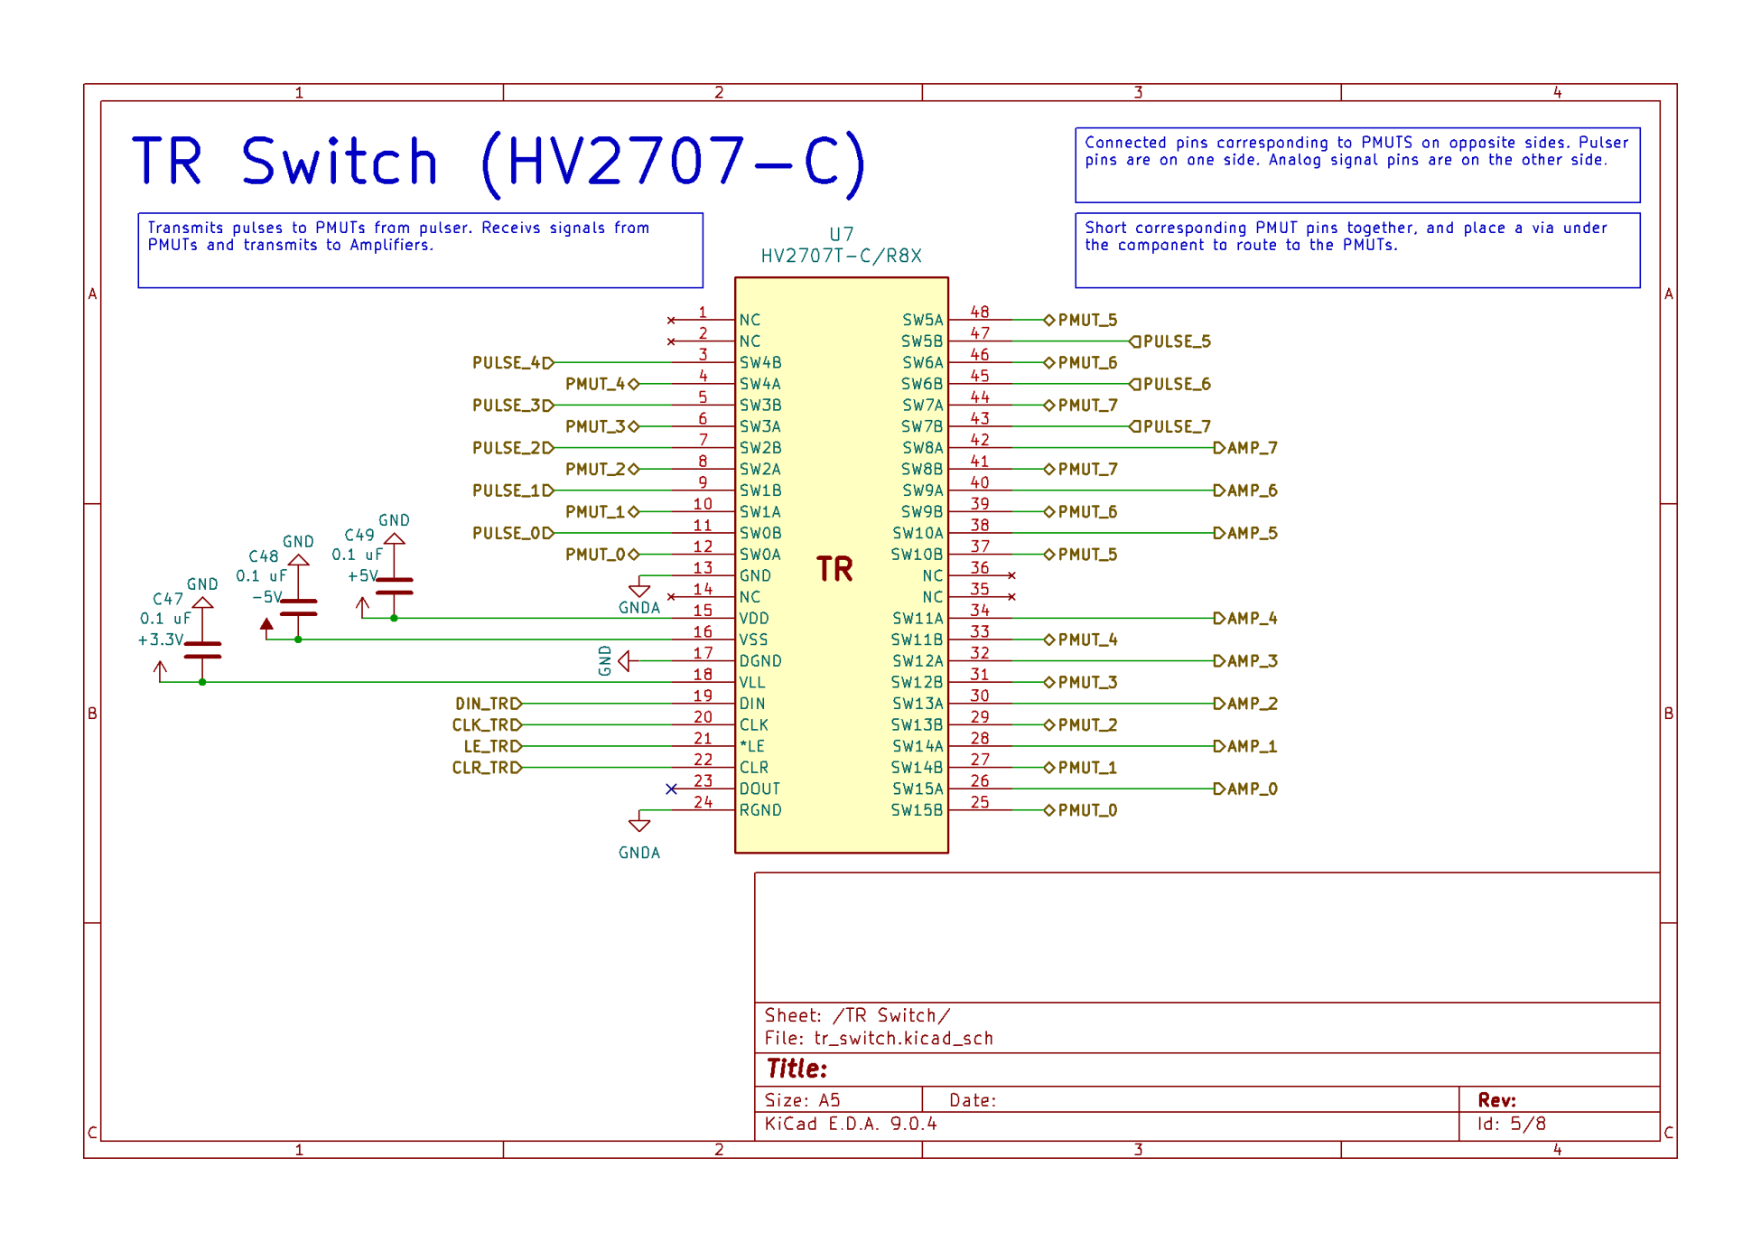The height and width of the screenshot is (1242, 1761).
Task: Click the 'Transmits pulses to PMUTs' note box
Action: point(420,250)
